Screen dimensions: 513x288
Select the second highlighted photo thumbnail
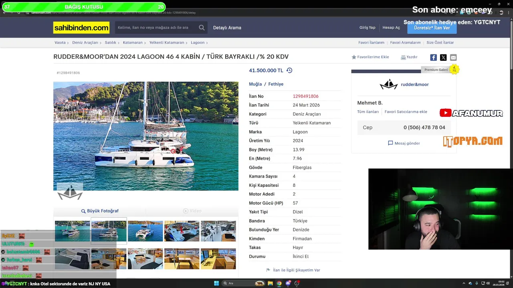tap(109, 231)
